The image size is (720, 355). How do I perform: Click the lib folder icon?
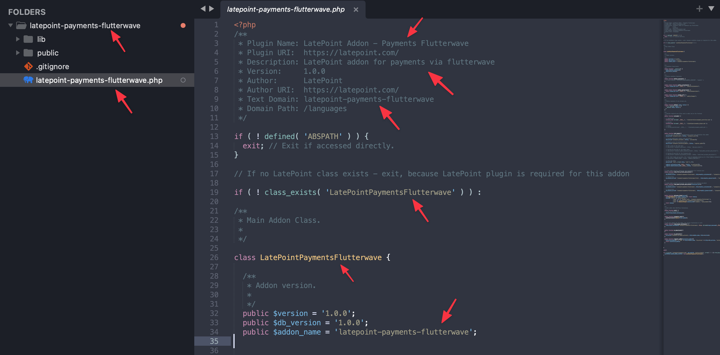(x=28, y=39)
